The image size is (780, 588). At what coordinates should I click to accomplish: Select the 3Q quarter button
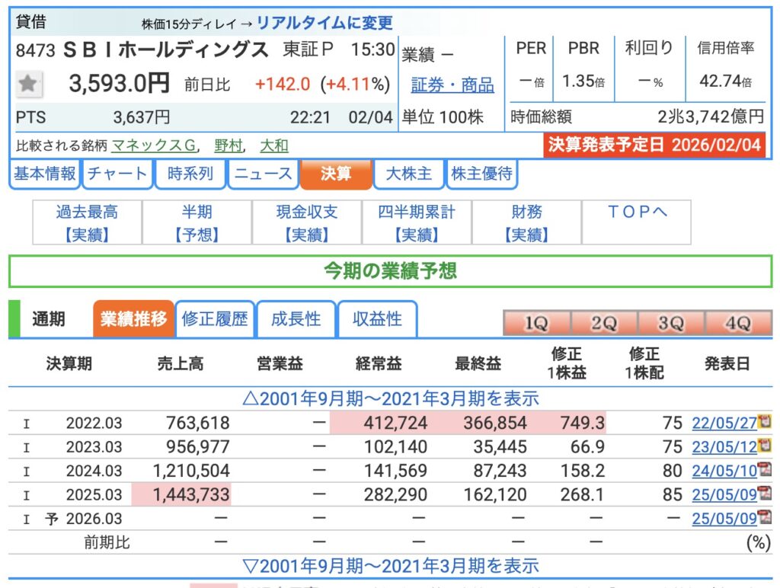(670, 323)
